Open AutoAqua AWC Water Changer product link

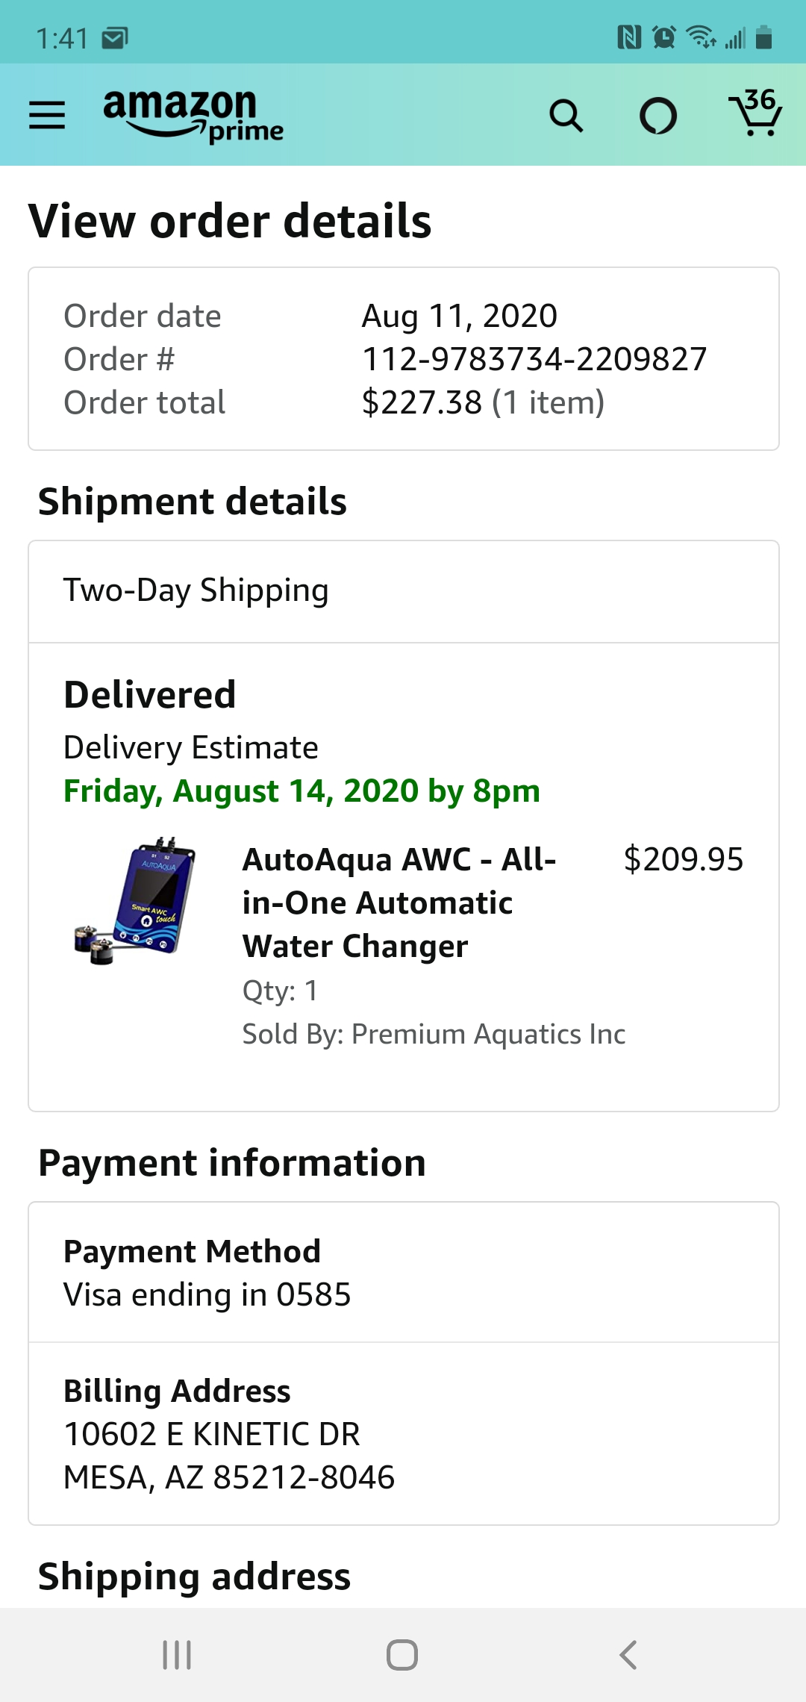(x=399, y=903)
